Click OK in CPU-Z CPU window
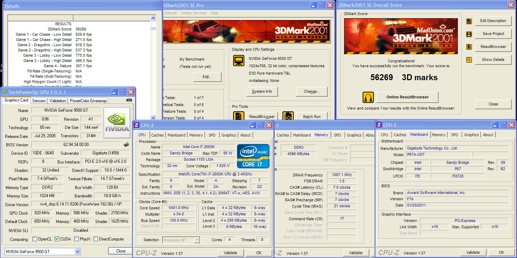This screenshot has height=258, width=517. (x=259, y=253)
